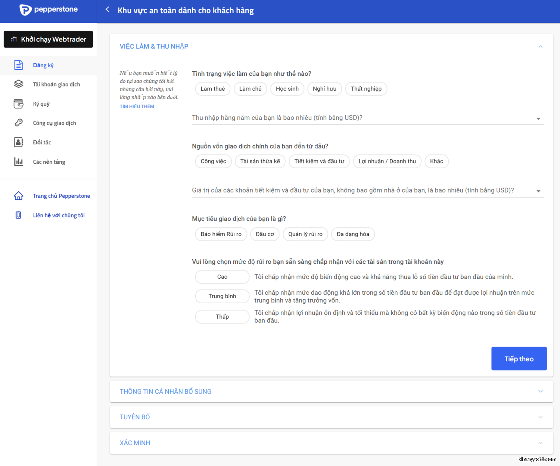Open savings and investment value dropdown

point(367,191)
